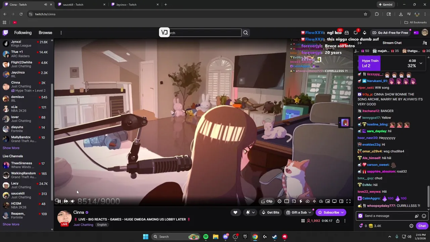430x242 pixels.
Task: Follow Cinna with the heart button
Action: click(235, 212)
